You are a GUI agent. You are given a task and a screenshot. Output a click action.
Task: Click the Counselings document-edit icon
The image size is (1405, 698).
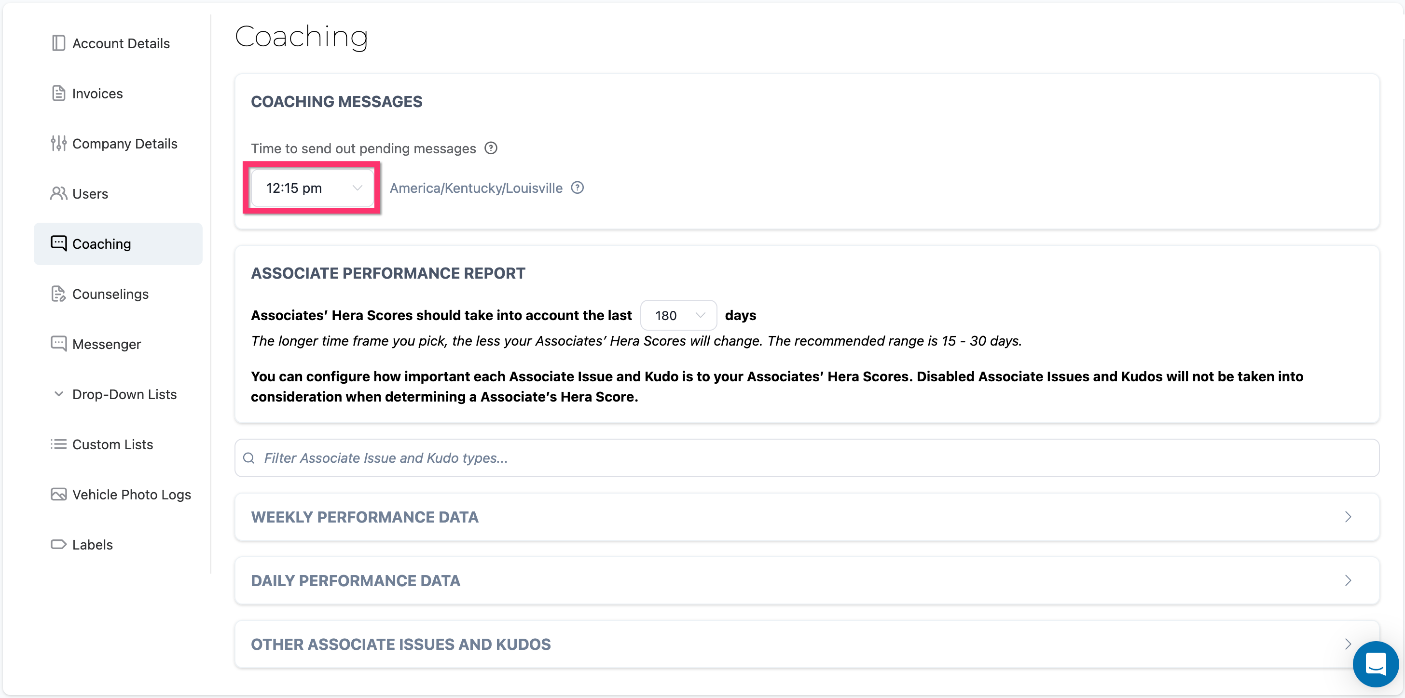(x=58, y=294)
